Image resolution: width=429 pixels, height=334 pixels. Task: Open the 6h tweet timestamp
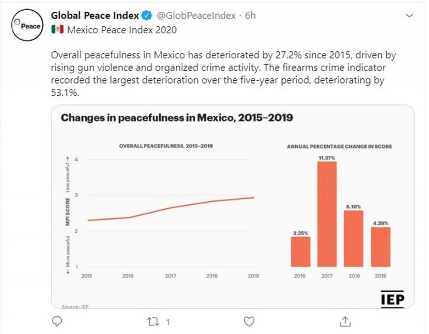pyautogui.click(x=250, y=16)
